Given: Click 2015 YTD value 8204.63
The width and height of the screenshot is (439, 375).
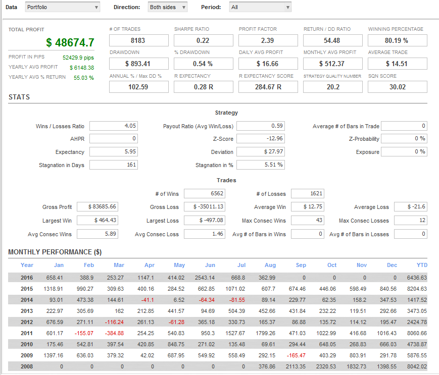Looking at the screenshot, I should coord(417,289).
